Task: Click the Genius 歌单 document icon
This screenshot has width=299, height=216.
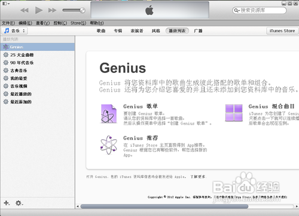Action: pos(108,114)
